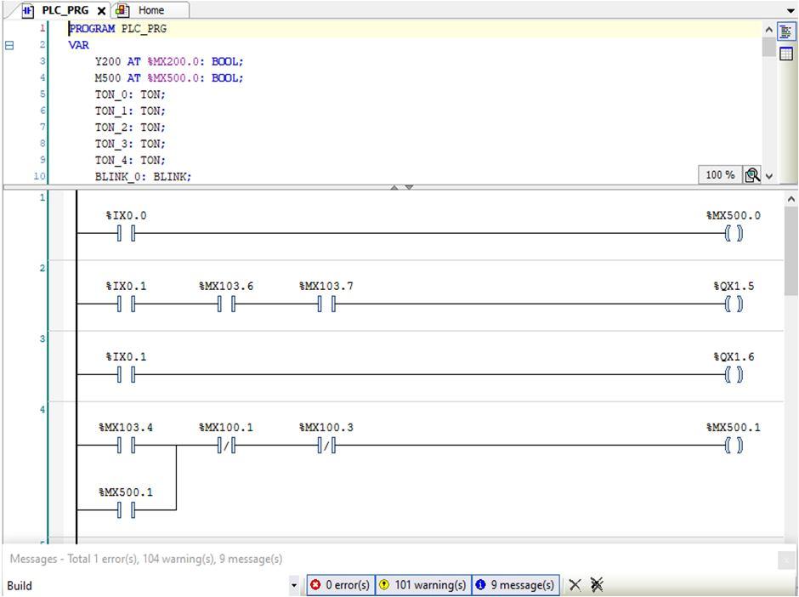Viewport: 799px width, 597px height.
Task: Toggle the 9 message(s) filter
Action: [516, 585]
